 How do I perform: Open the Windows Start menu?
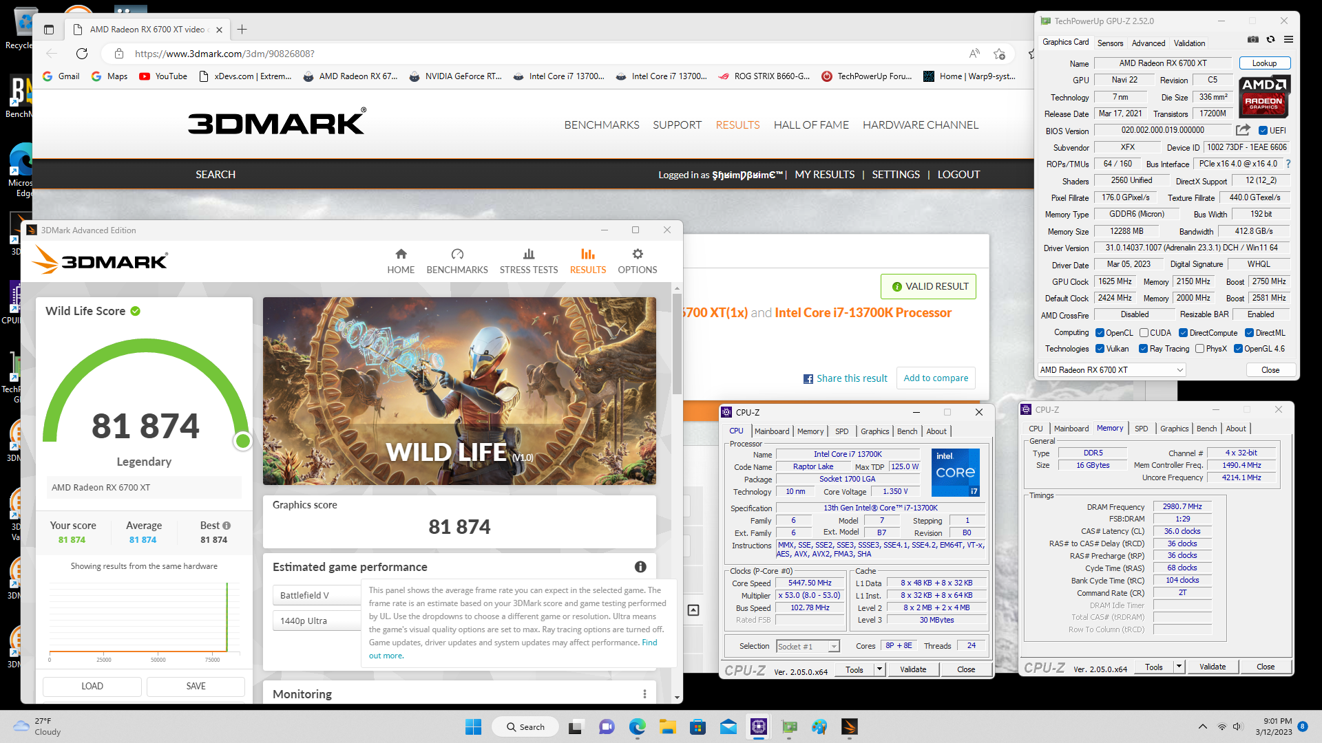[x=474, y=726]
